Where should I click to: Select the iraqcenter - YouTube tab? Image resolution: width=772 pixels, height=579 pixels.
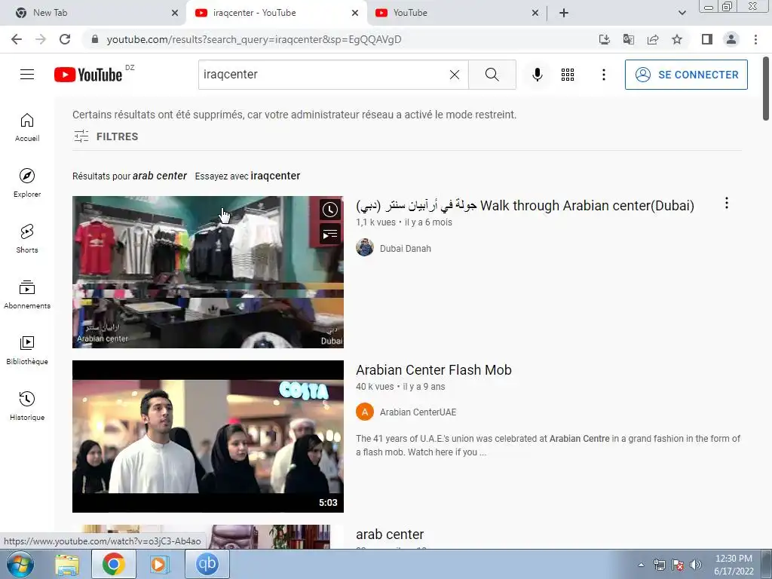tap(276, 13)
